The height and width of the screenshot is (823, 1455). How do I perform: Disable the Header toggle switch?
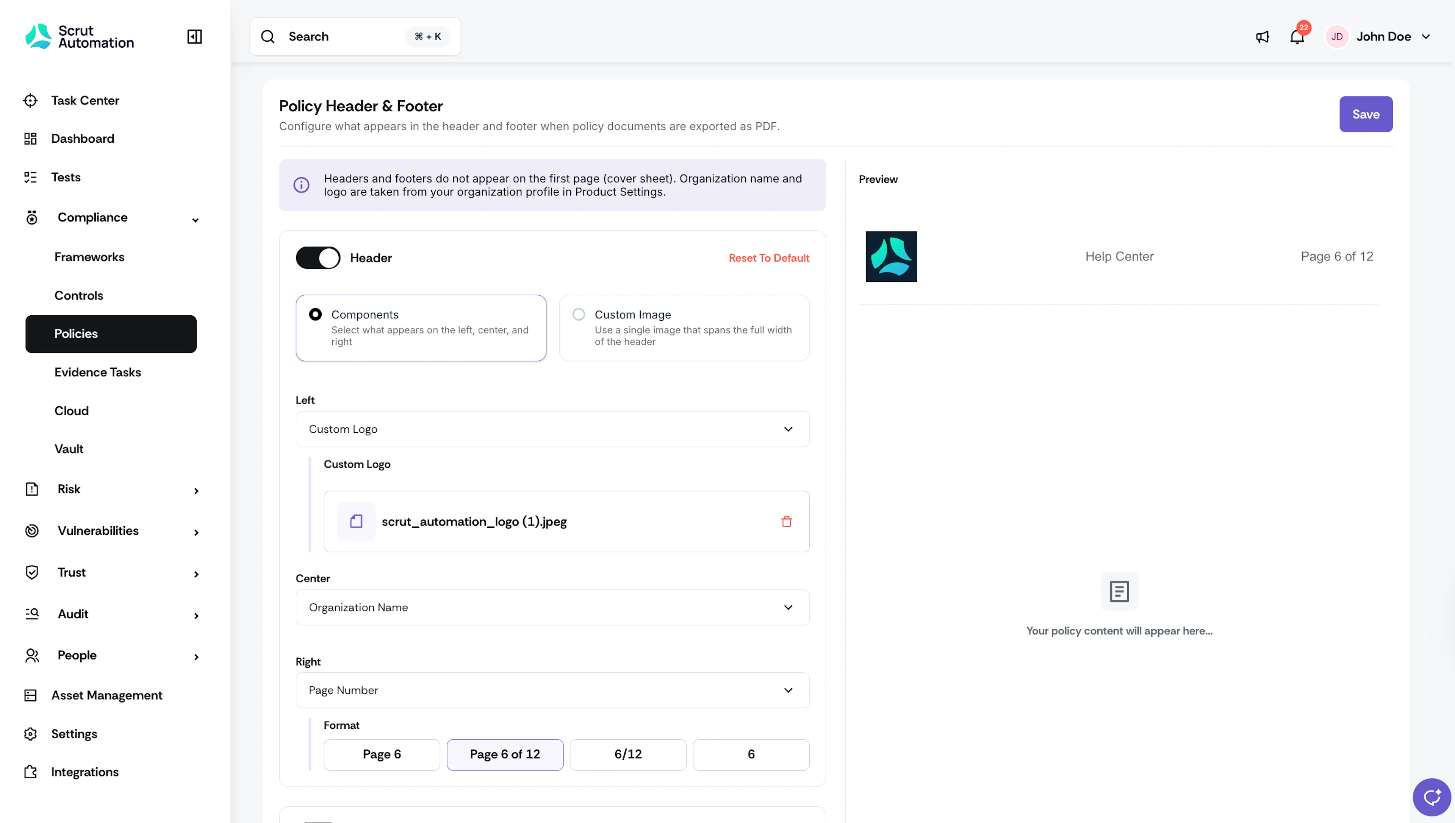click(318, 258)
